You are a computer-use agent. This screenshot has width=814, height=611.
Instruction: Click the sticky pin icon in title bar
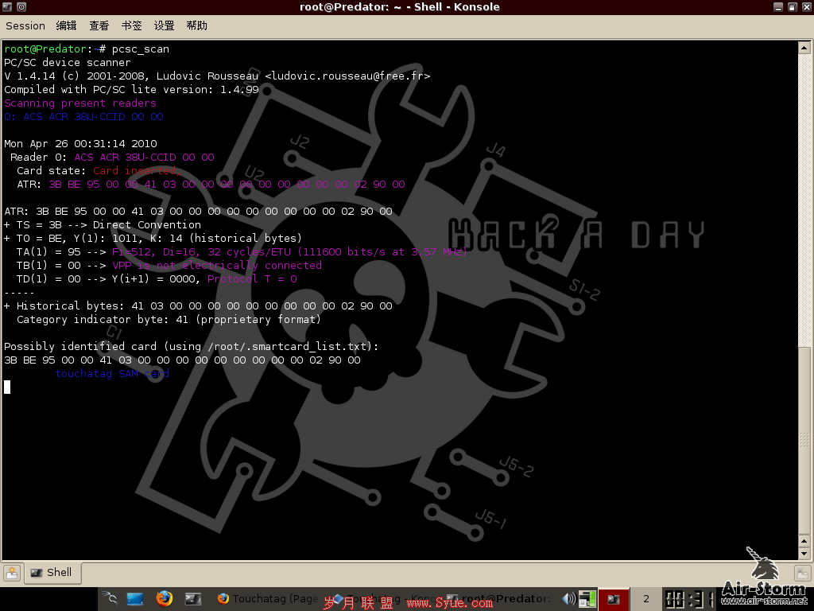click(21, 6)
